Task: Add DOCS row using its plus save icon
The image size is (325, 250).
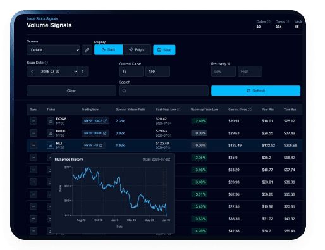Action: tap(34, 121)
